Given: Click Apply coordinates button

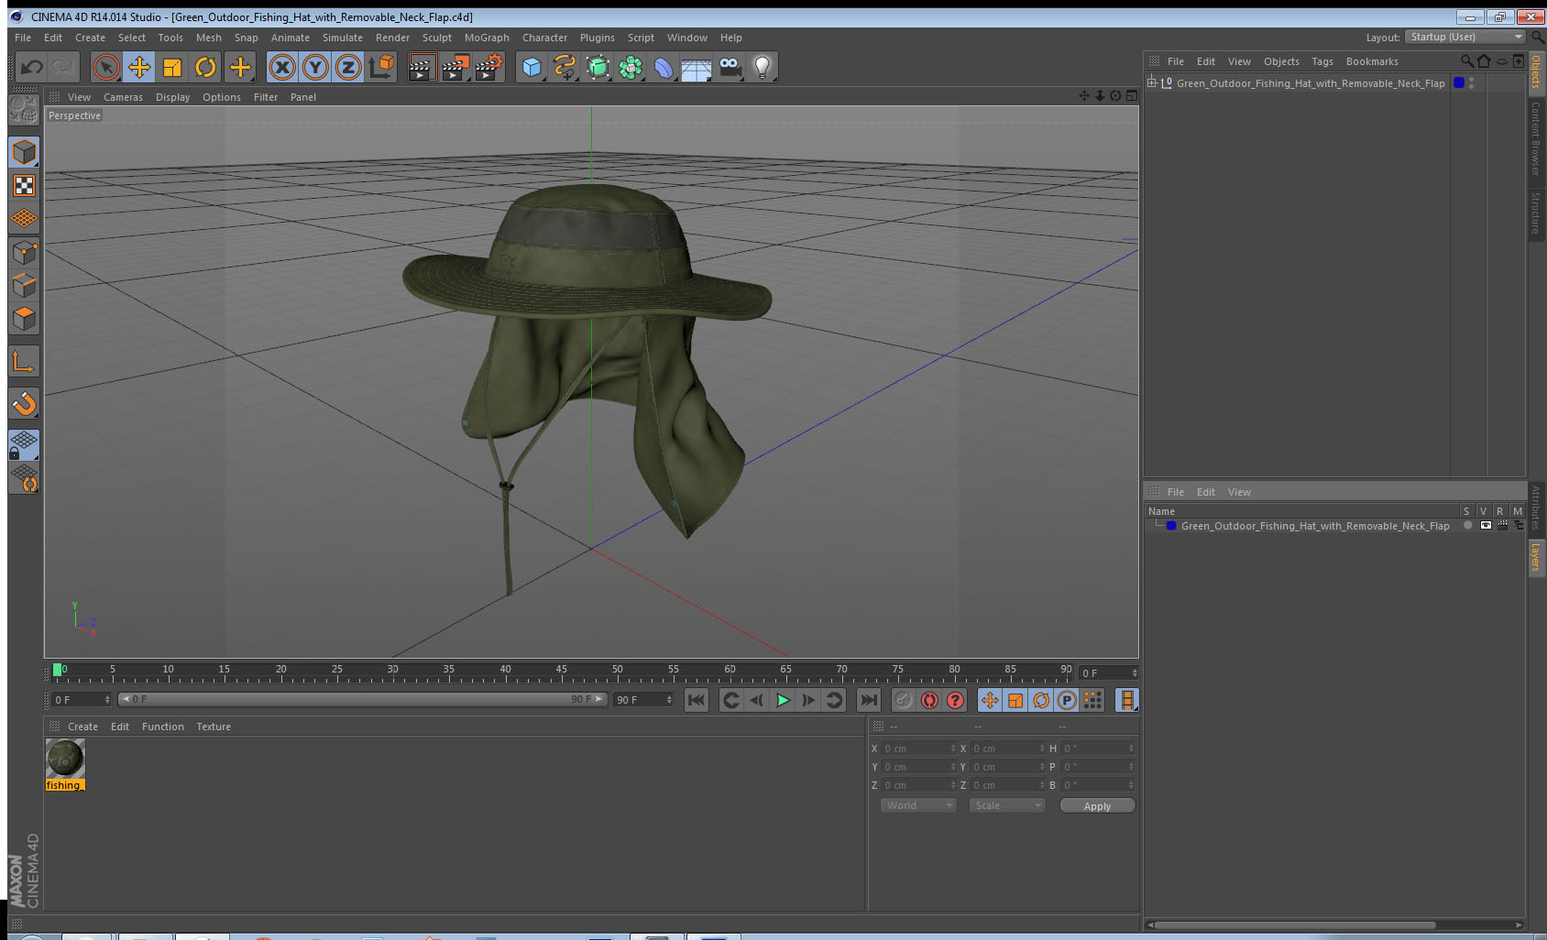Looking at the screenshot, I should [x=1097, y=806].
